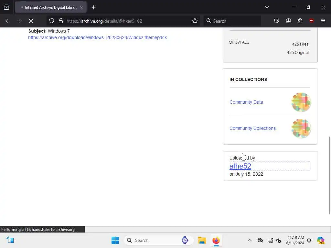This screenshot has width=331, height=248.
Task: Switch to Firefox in the taskbar
Action: pos(216,240)
